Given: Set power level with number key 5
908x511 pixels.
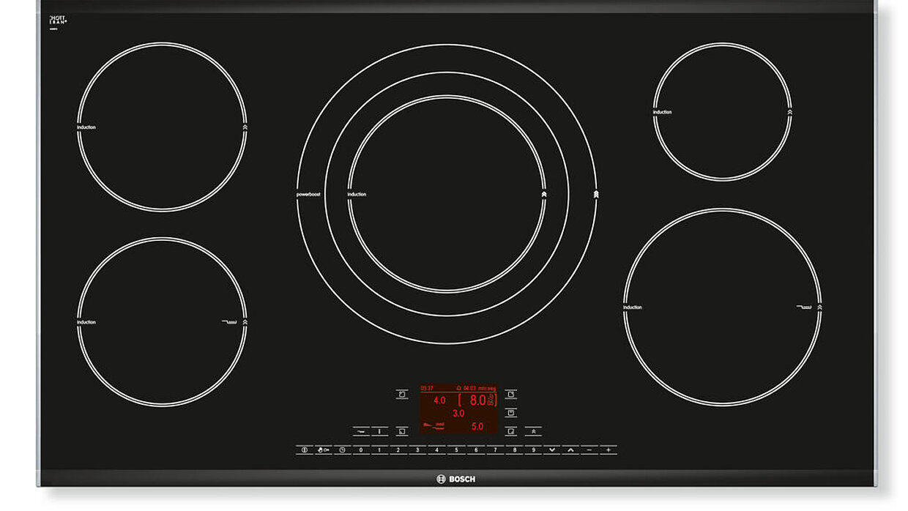Looking at the screenshot, I should tap(457, 450).
